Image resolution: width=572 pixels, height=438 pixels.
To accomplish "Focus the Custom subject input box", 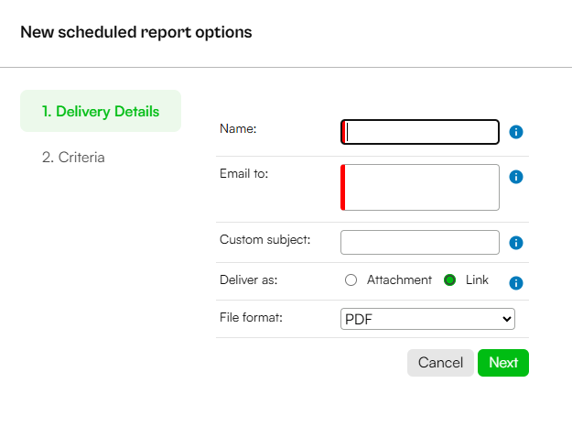I will (x=420, y=242).
